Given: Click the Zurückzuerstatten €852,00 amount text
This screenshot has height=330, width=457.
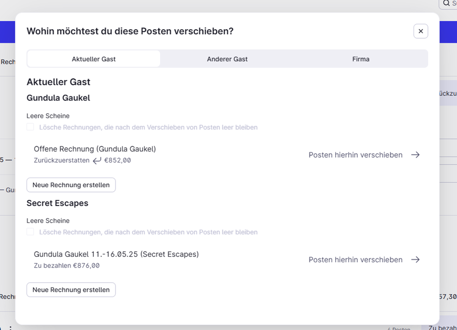Looking at the screenshot, I should pyautogui.click(x=83, y=160).
